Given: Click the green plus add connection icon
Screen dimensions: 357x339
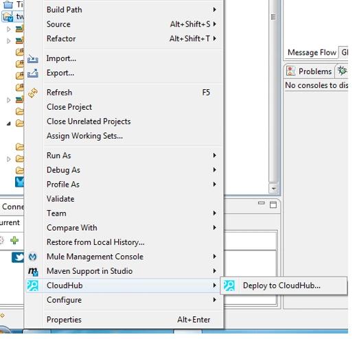Looking at the screenshot, I should coord(14,240).
